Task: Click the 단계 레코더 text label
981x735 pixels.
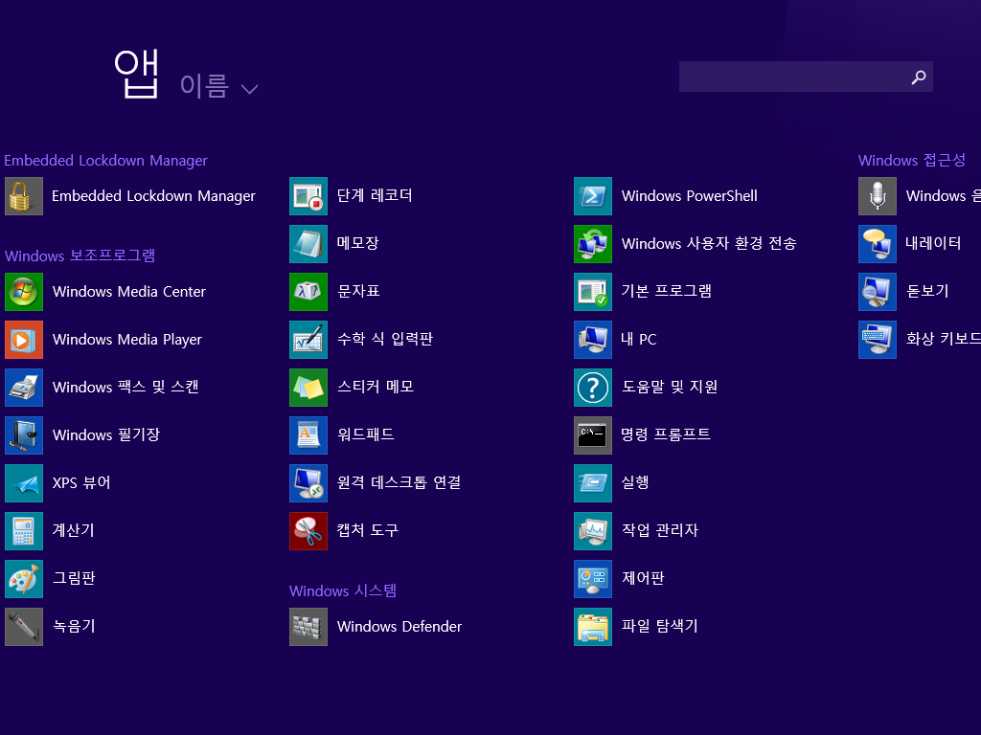Action: (375, 195)
